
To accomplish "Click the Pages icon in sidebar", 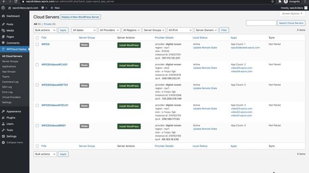I will coord(3,37).
